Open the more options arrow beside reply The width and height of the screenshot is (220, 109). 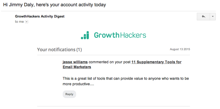click(213, 16)
